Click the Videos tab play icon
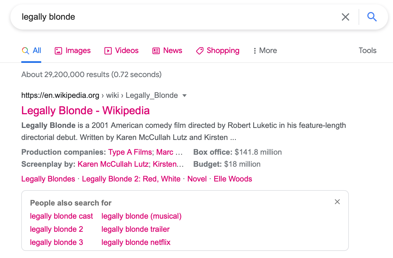 108,51
